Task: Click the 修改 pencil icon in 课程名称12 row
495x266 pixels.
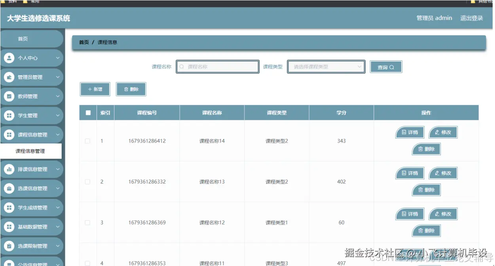Action: (437, 214)
